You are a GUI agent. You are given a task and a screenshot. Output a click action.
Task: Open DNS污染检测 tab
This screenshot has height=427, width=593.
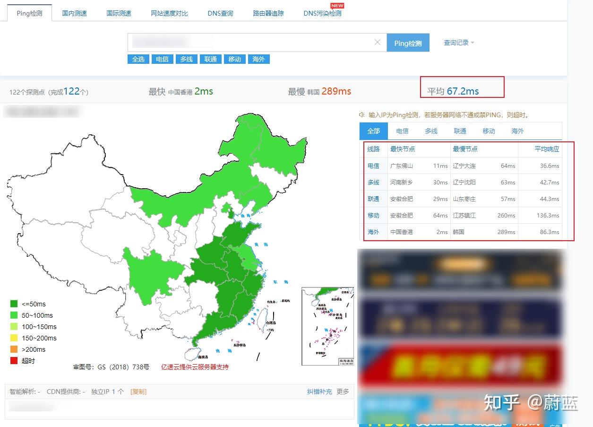(x=322, y=13)
